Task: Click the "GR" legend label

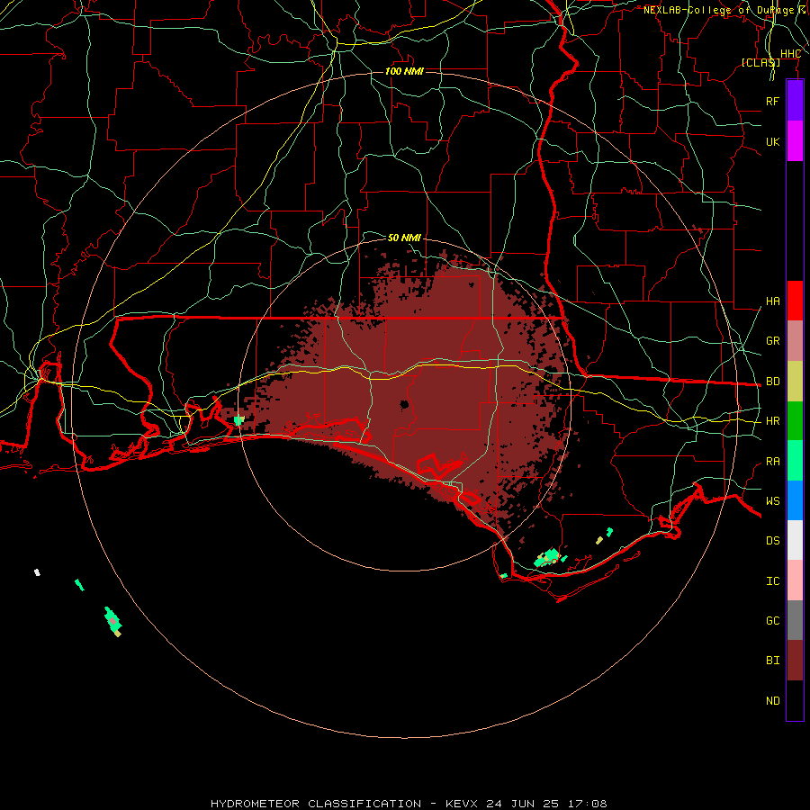Action: coord(772,341)
